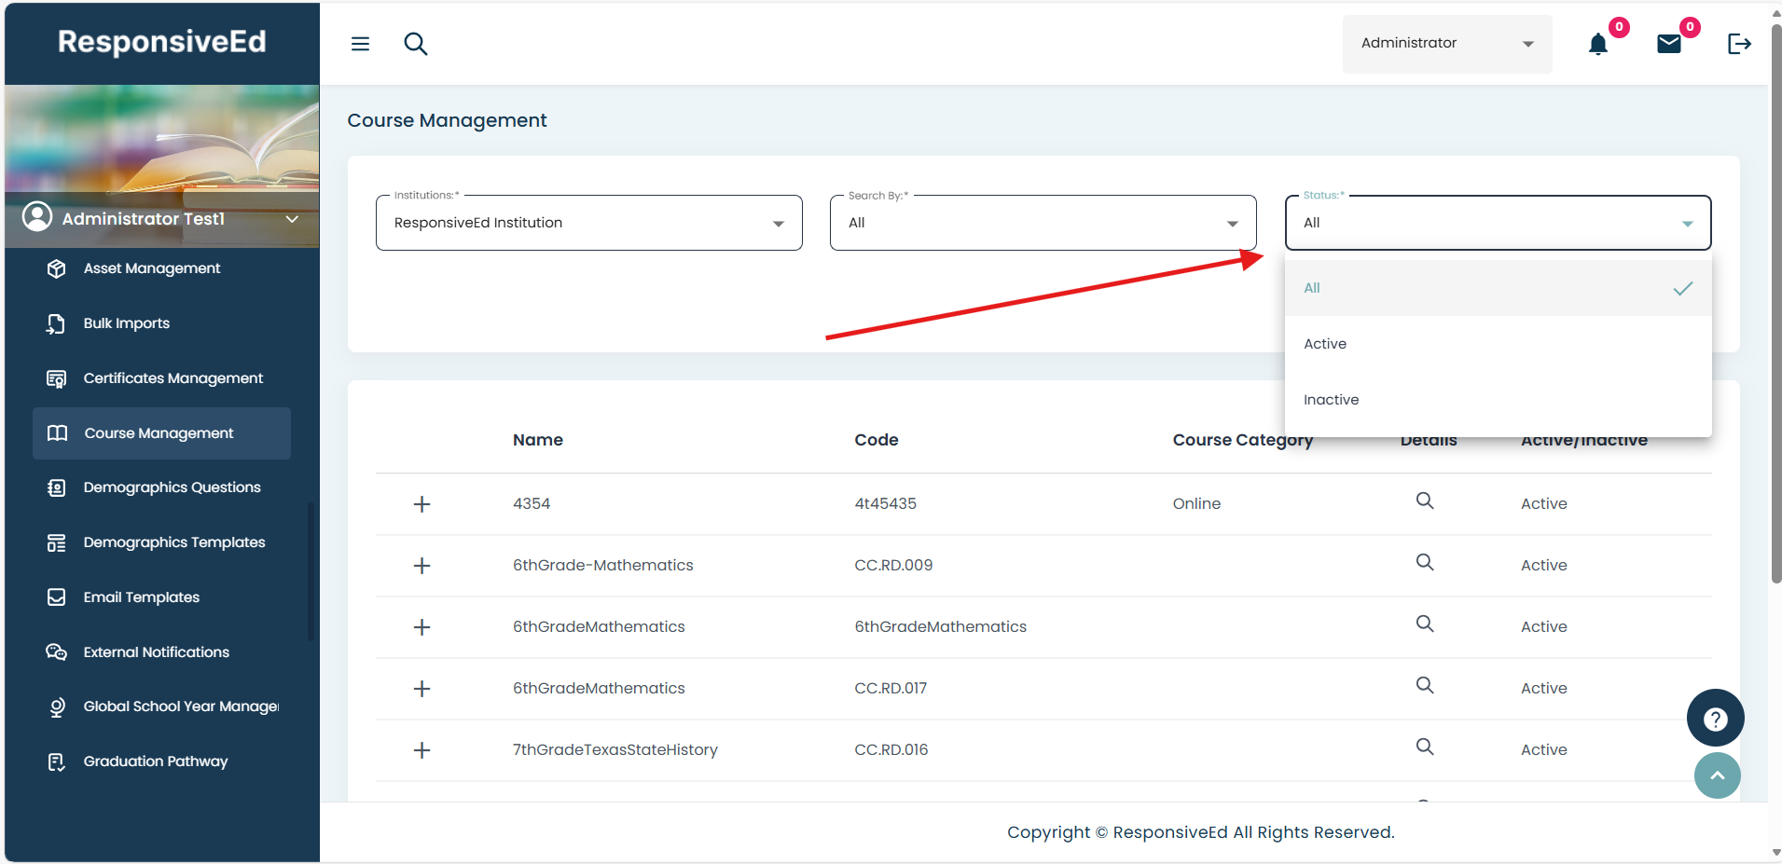Open the hamburger menu icon
Viewport: 1782px width, 864px height.
tap(360, 44)
